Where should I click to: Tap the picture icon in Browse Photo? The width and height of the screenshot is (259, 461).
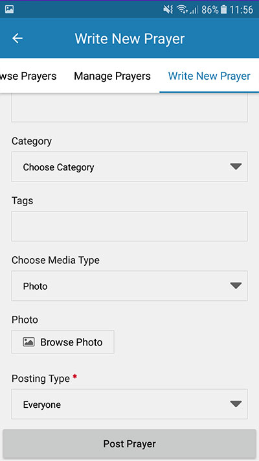[x=28, y=342]
